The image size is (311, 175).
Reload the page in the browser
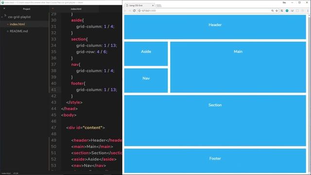click(134, 11)
